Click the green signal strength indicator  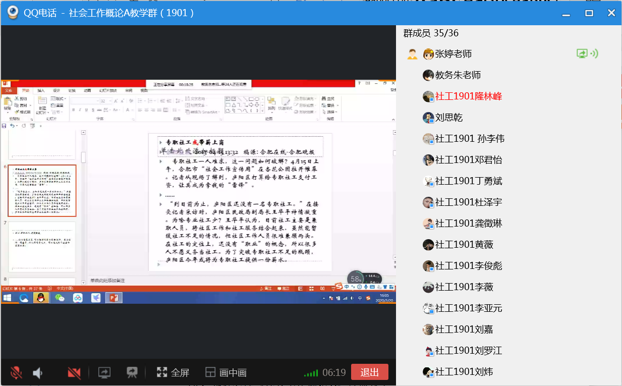[x=311, y=373]
